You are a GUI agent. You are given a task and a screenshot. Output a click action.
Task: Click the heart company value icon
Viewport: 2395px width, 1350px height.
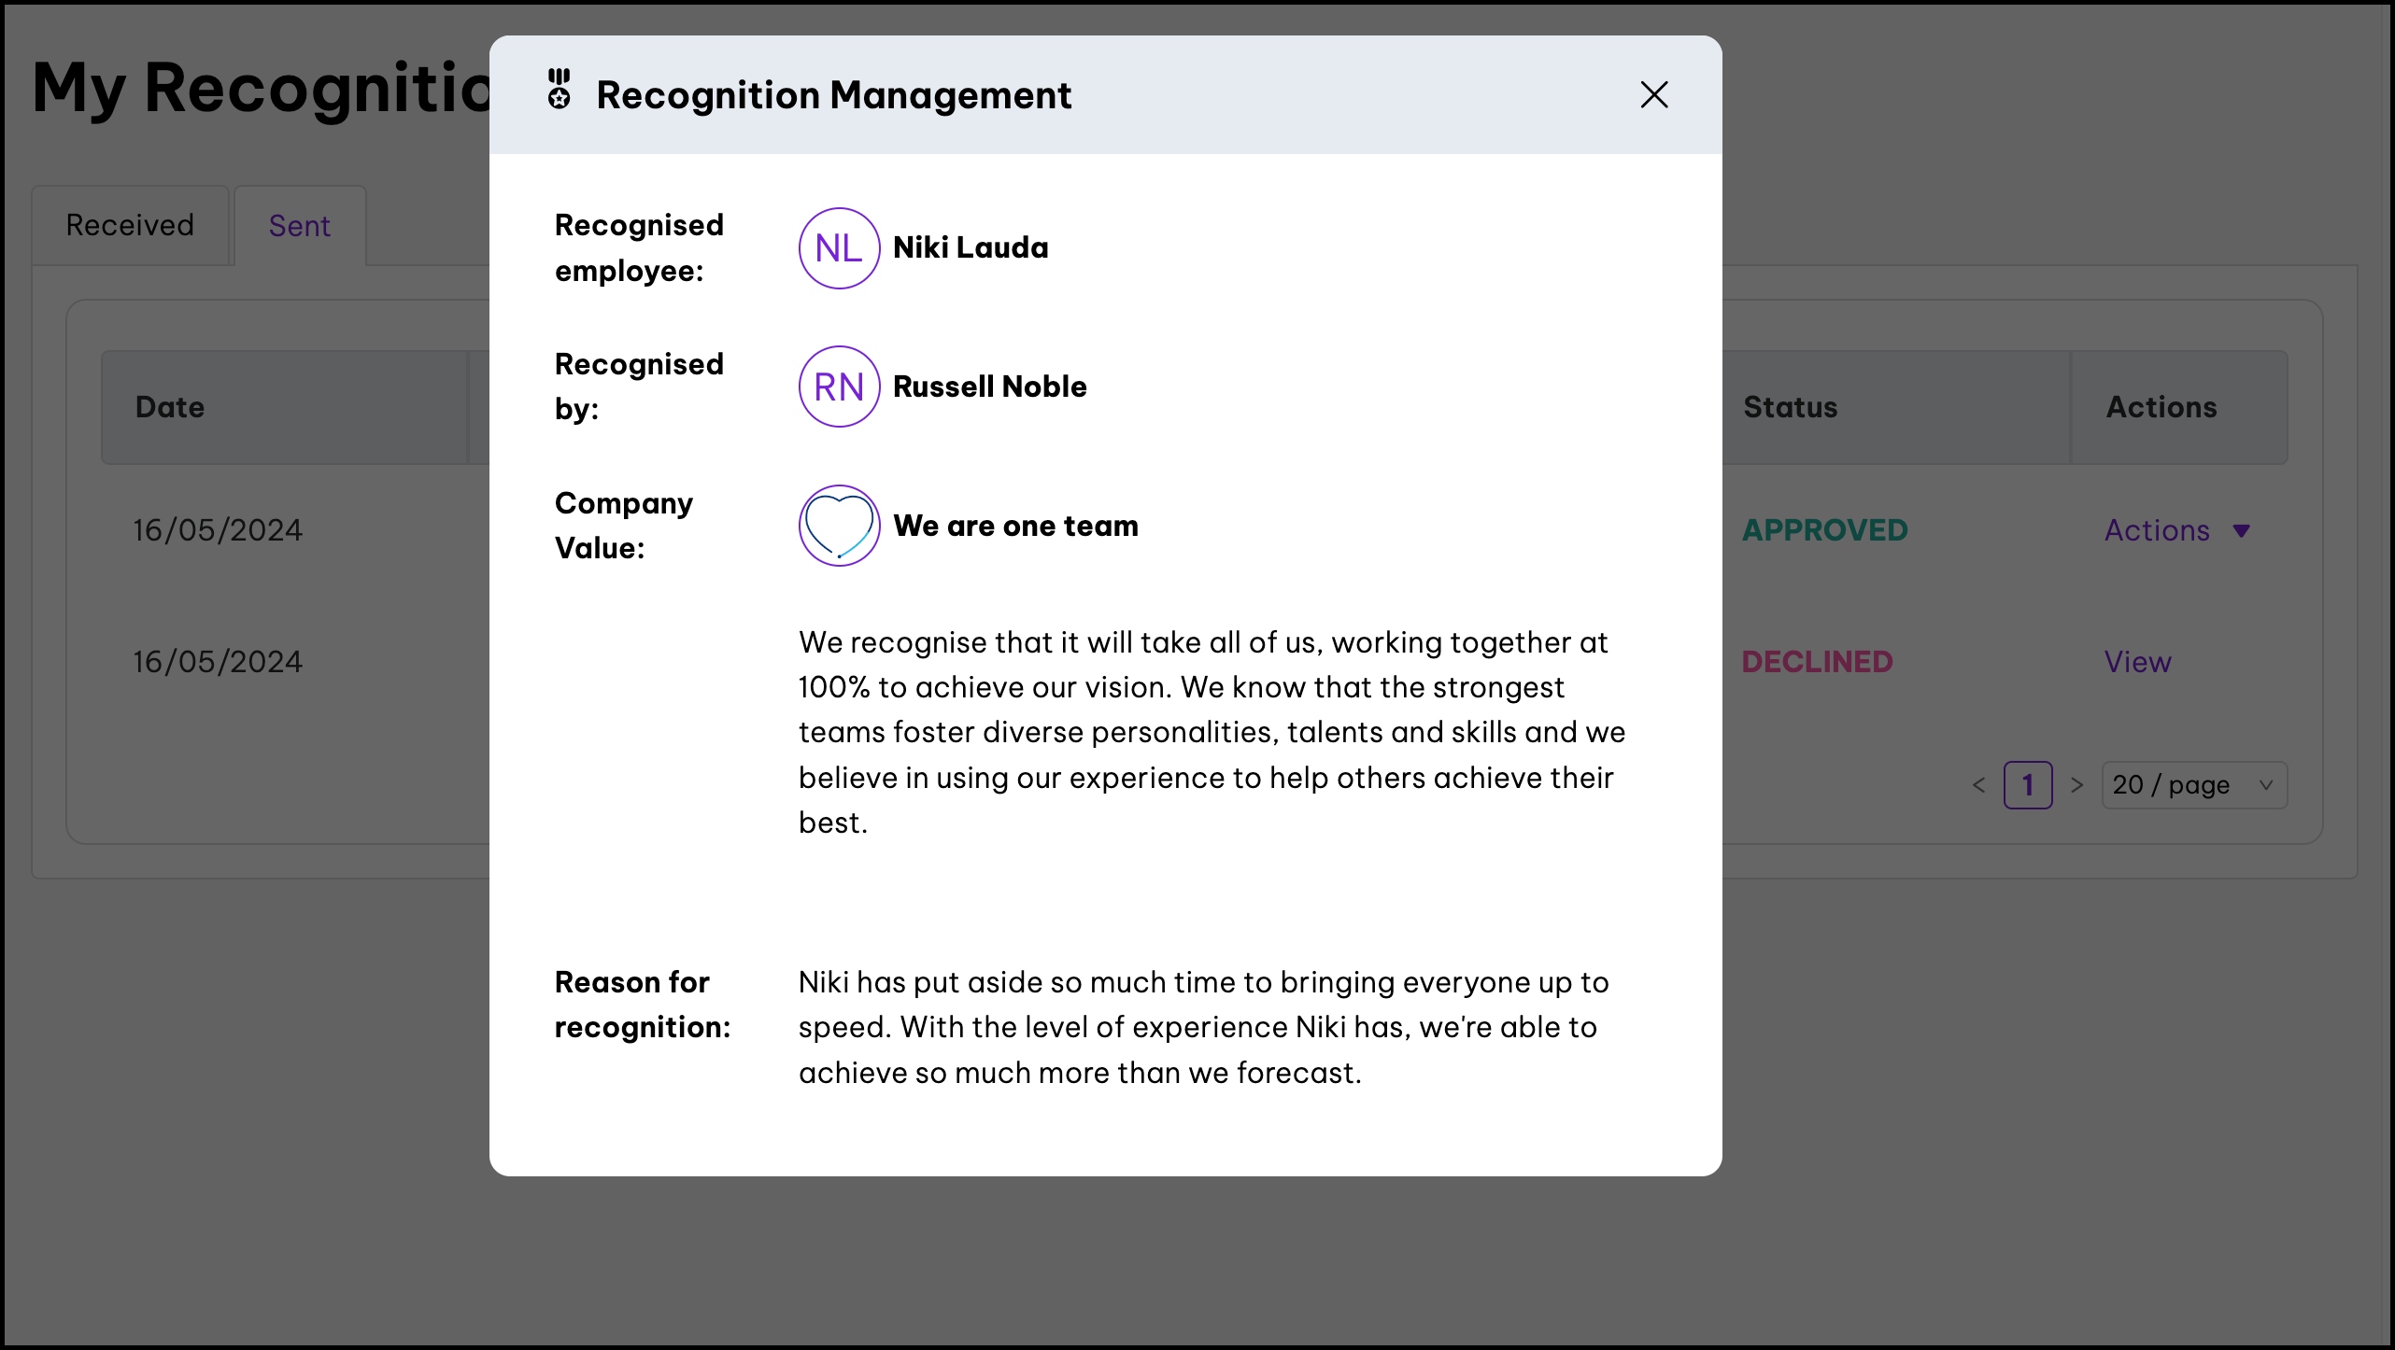tap(839, 526)
